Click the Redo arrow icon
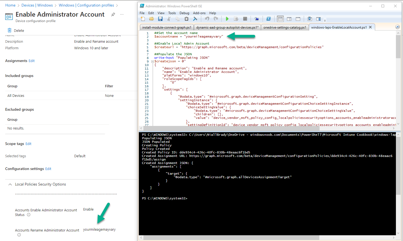The image size is (403, 241). 216,19
